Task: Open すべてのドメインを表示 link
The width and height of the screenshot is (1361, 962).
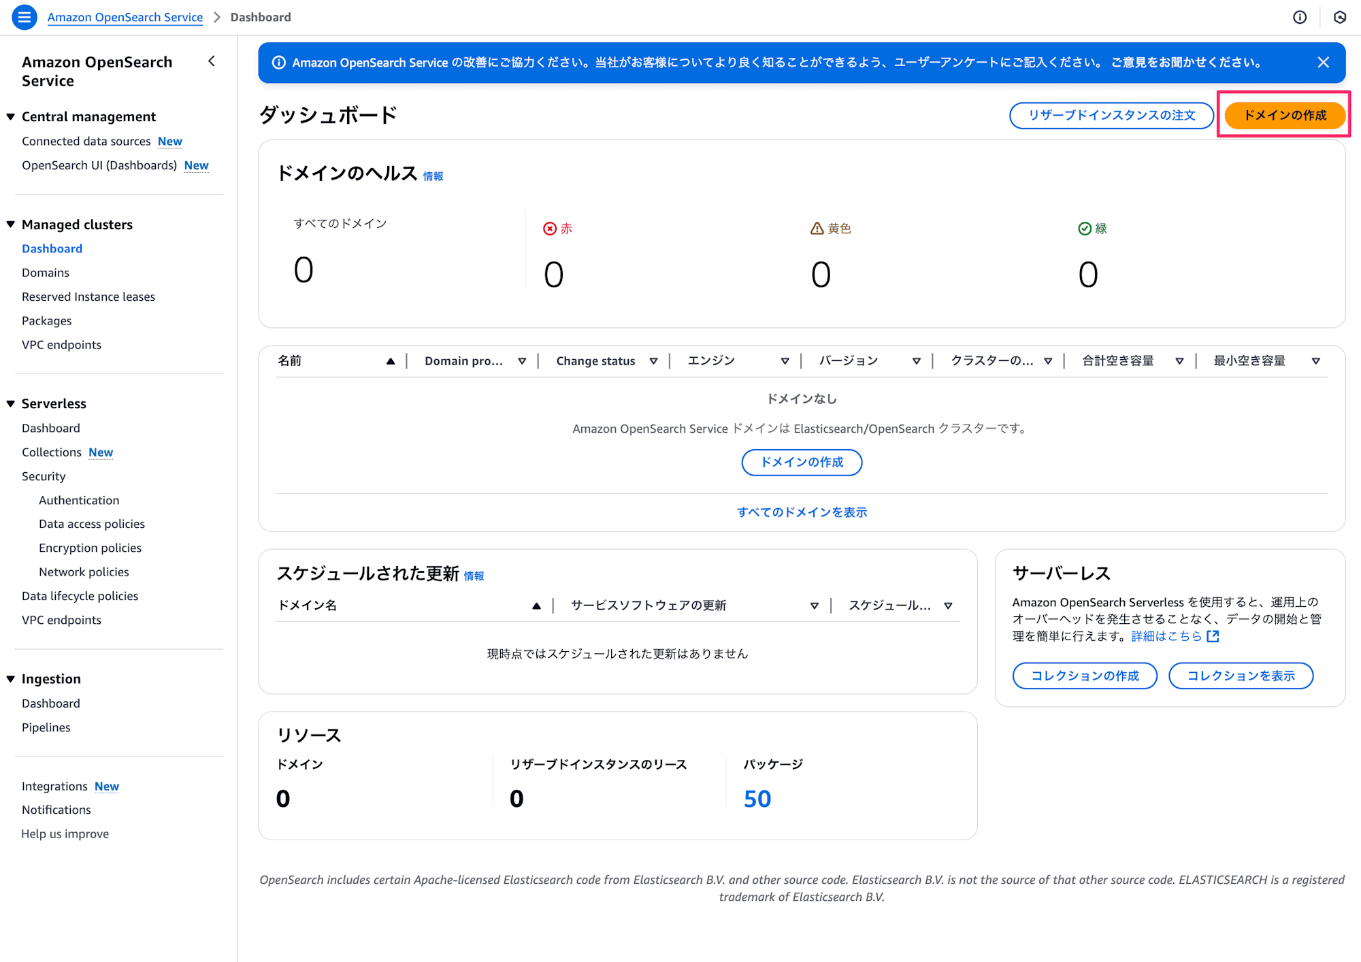Action: (x=802, y=512)
